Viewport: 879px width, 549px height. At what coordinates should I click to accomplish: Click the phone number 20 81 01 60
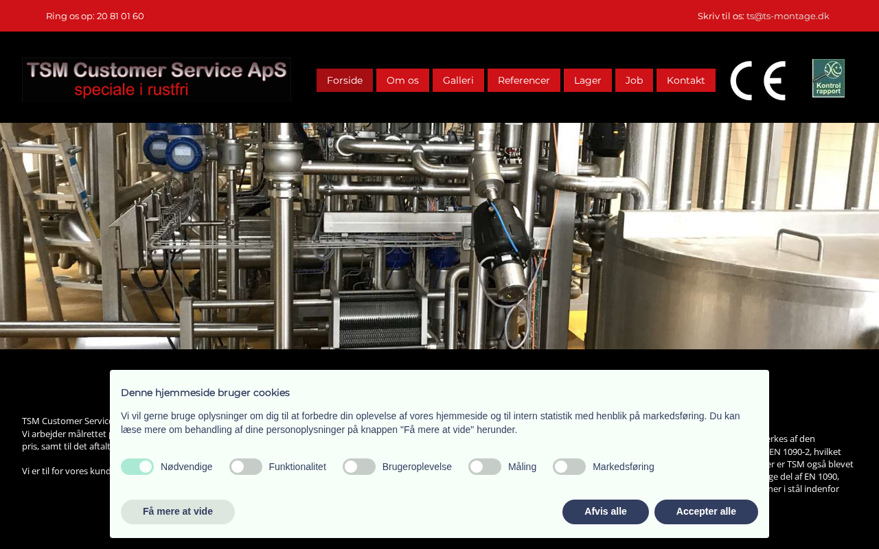(x=120, y=16)
